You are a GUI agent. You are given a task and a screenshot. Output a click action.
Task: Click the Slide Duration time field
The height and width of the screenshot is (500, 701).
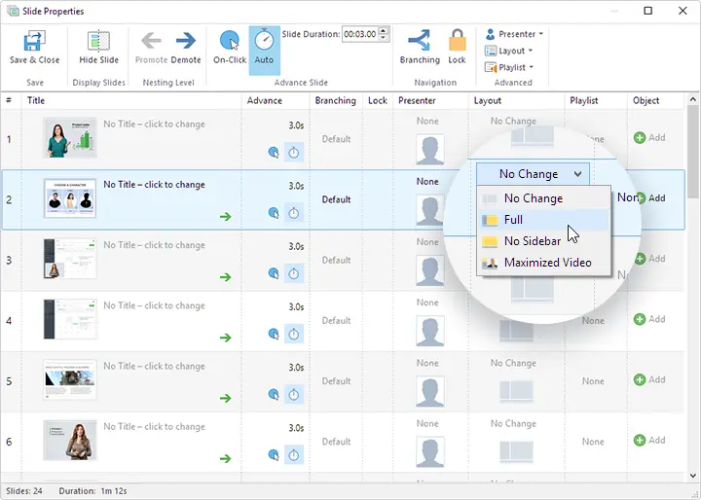click(360, 34)
